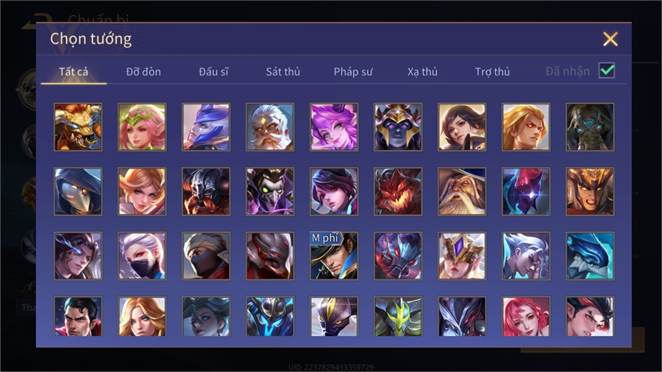Image resolution: width=662 pixels, height=372 pixels.
Task: Pick the plague doctor masked hooded hero
Action: pyautogui.click(x=78, y=191)
